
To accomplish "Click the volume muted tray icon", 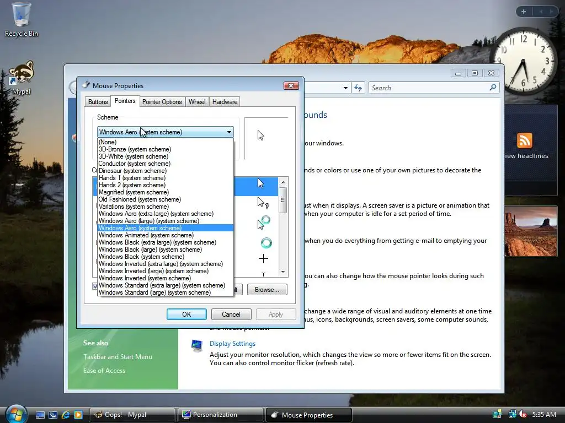I will [523, 414].
